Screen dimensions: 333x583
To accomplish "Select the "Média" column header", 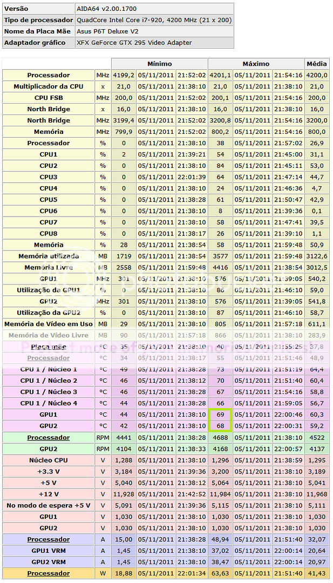I will tap(316, 64).
